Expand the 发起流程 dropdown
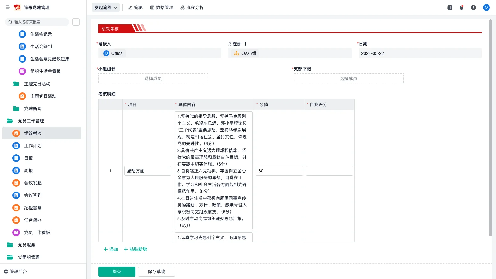This screenshot has width=496, height=279. point(105,7)
